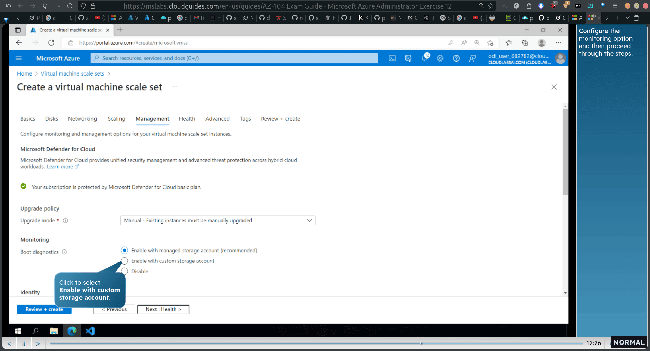Screen dimensions: 650x351
Task: Open Edge favorites list icon
Action: (x=509, y=43)
